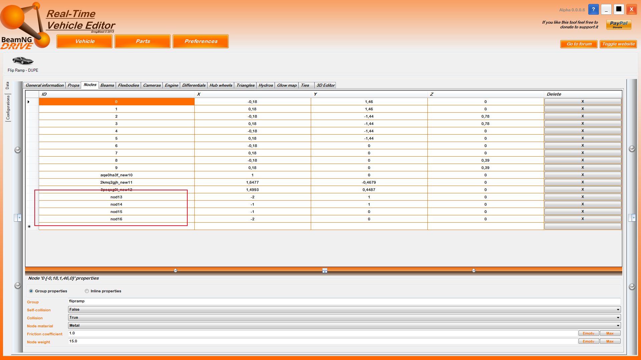Viewport: 641px width, 360px height.
Task: Click the blue help question mark icon
Action: point(593,9)
